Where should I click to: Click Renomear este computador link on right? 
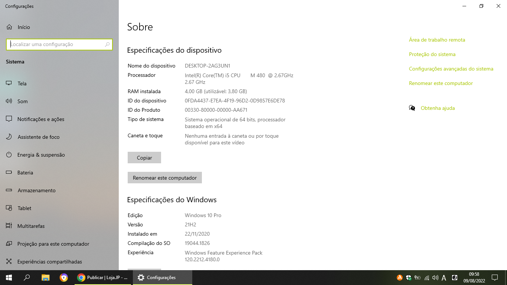pos(441,83)
